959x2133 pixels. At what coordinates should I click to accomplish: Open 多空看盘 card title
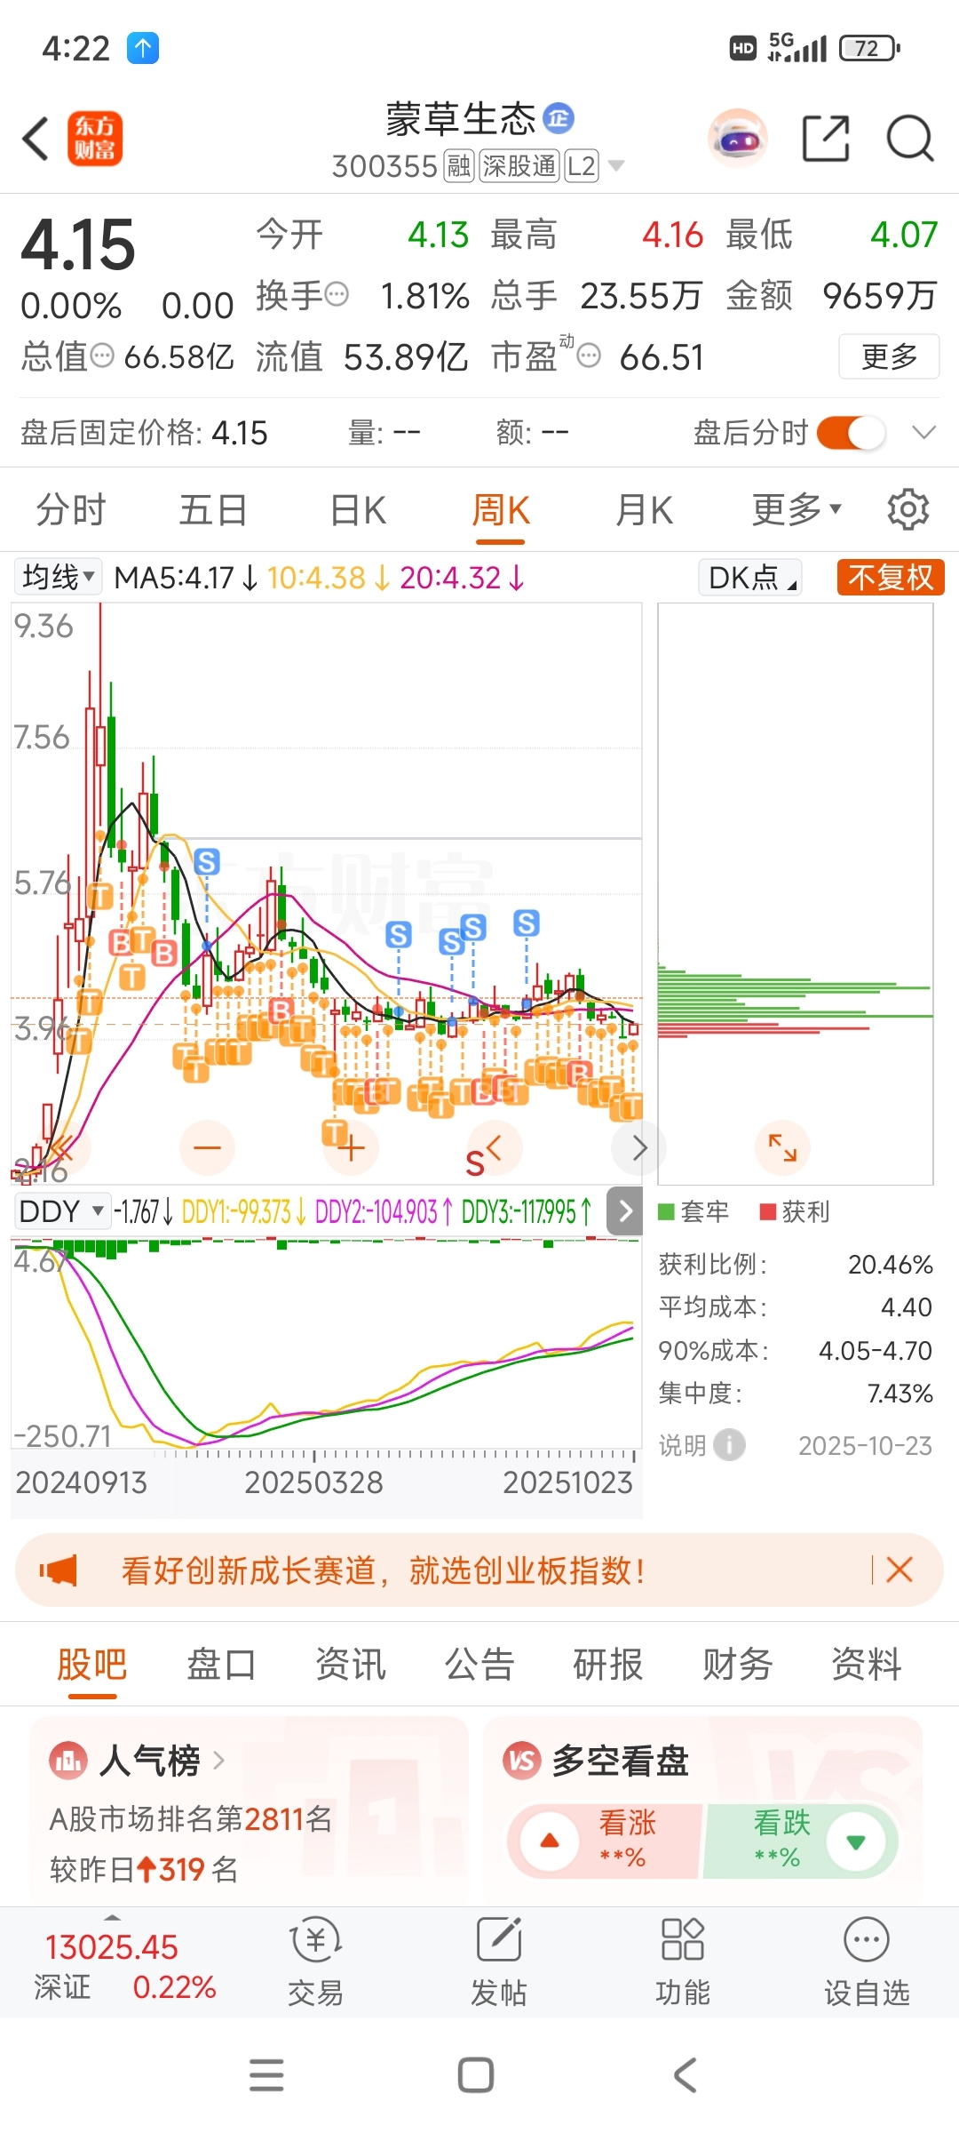[x=621, y=1760]
